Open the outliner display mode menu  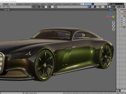(x=123, y=7)
